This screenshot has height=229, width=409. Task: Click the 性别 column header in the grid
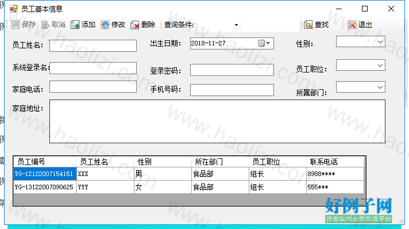click(163, 162)
